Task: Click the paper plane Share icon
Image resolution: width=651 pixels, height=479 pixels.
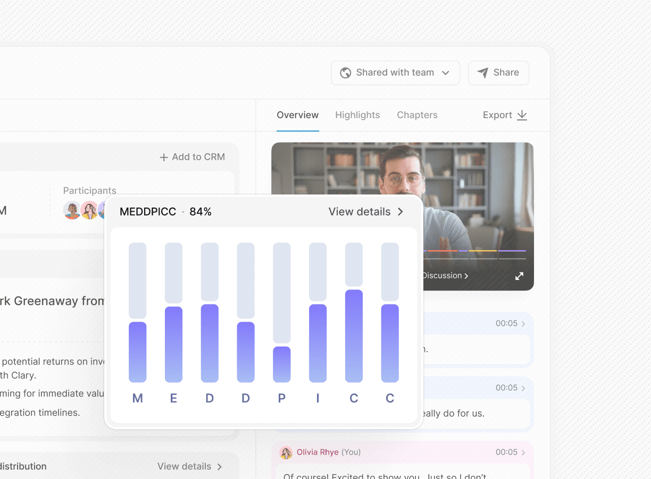Action: (x=482, y=73)
